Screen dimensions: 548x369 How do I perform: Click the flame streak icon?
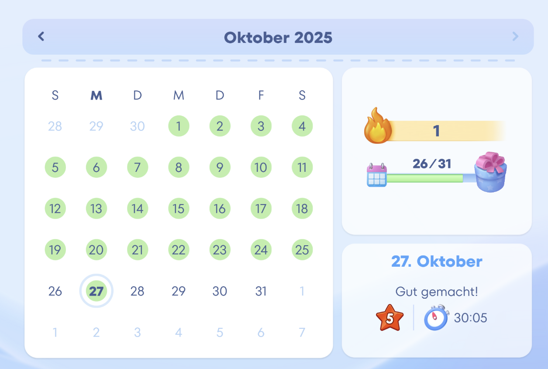pyautogui.click(x=378, y=127)
